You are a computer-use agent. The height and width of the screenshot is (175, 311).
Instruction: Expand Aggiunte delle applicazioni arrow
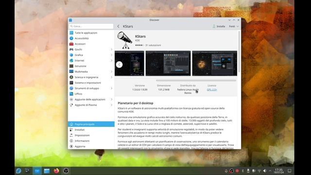111,99
